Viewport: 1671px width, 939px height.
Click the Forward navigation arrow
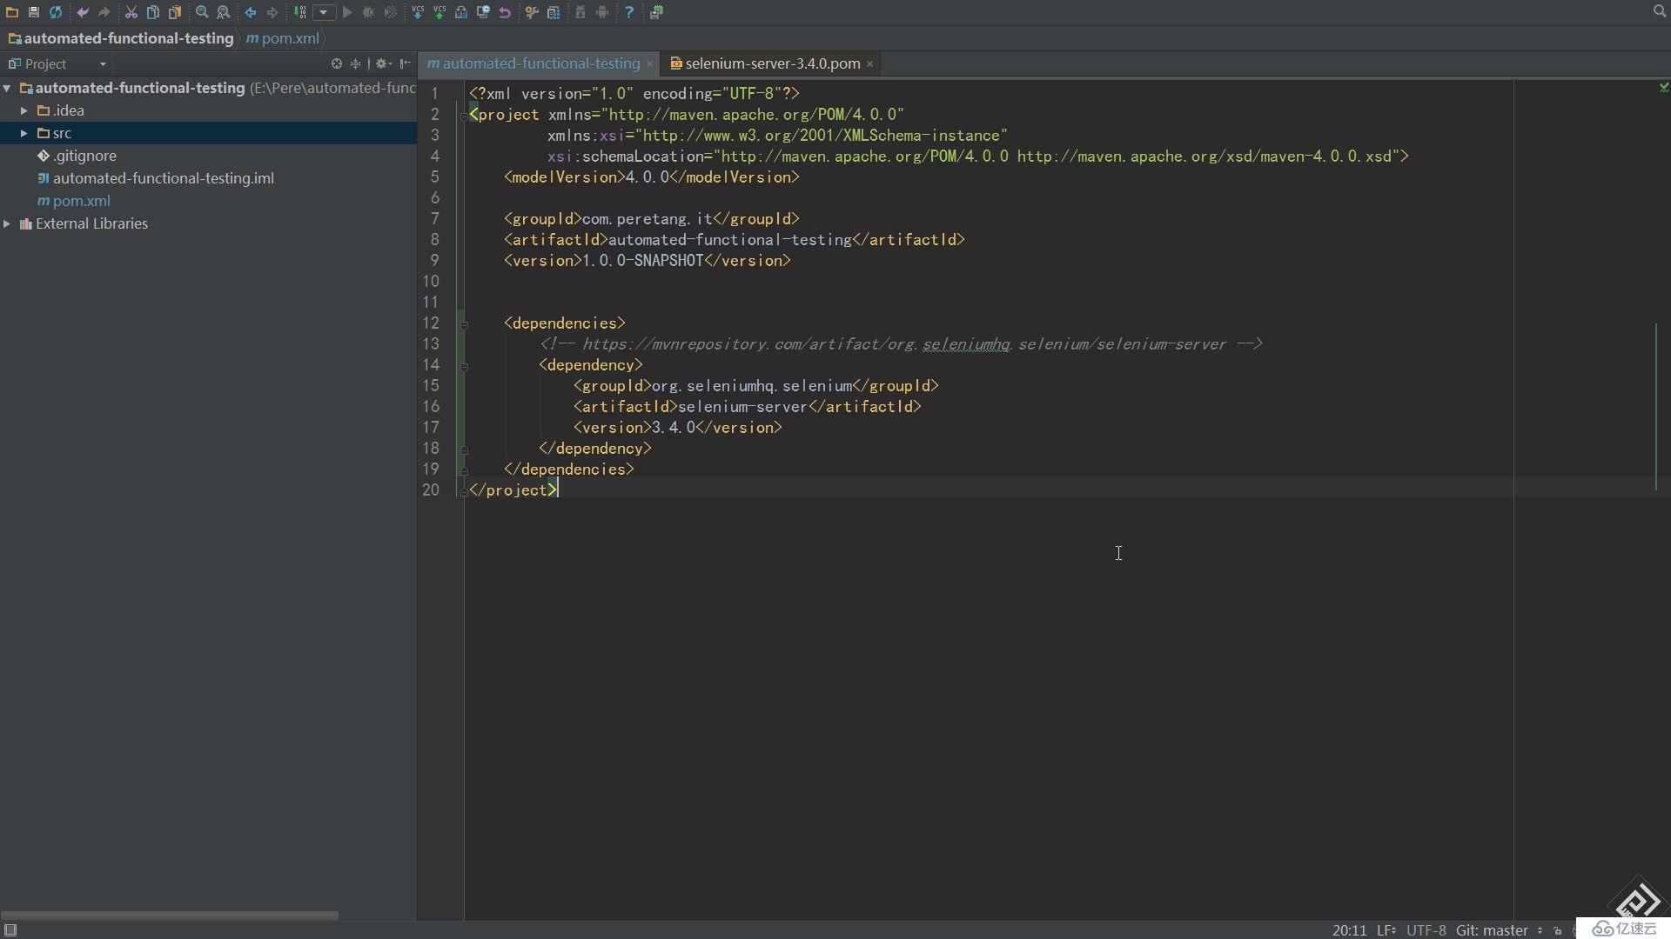coord(272,12)
